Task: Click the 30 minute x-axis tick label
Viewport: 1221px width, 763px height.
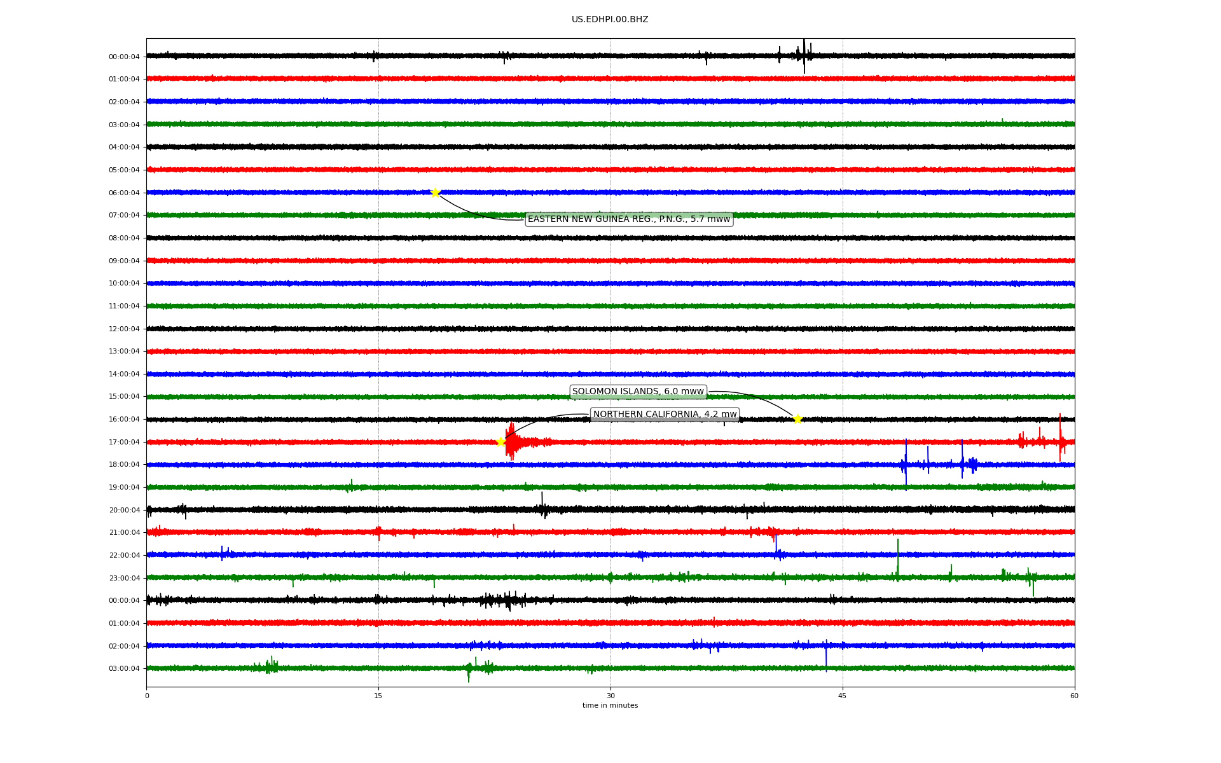Action: tap(610, 696)
